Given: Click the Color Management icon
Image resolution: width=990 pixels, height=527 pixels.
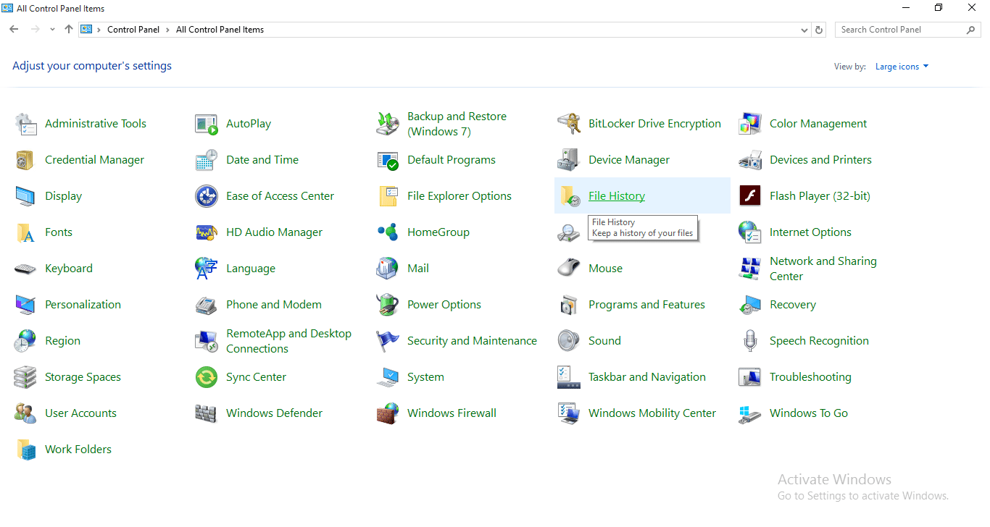Looking at the screenshot, I should [750, 124].
